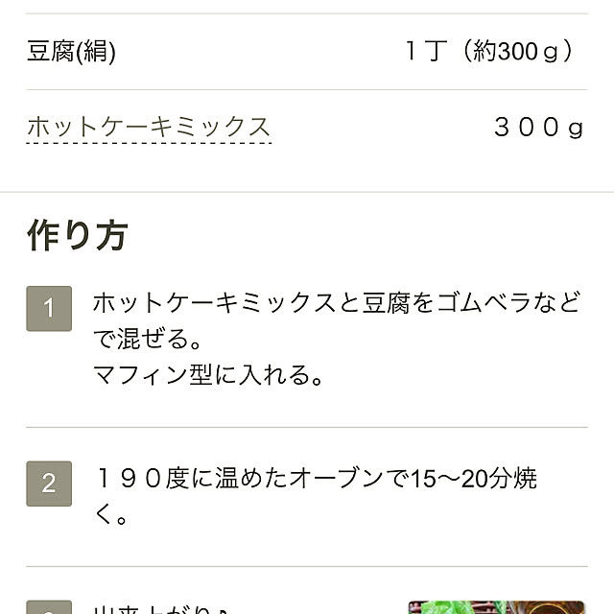Click the ３００ｇ pancake mix amount
The image size is (614, 614).
click(538, 127)
